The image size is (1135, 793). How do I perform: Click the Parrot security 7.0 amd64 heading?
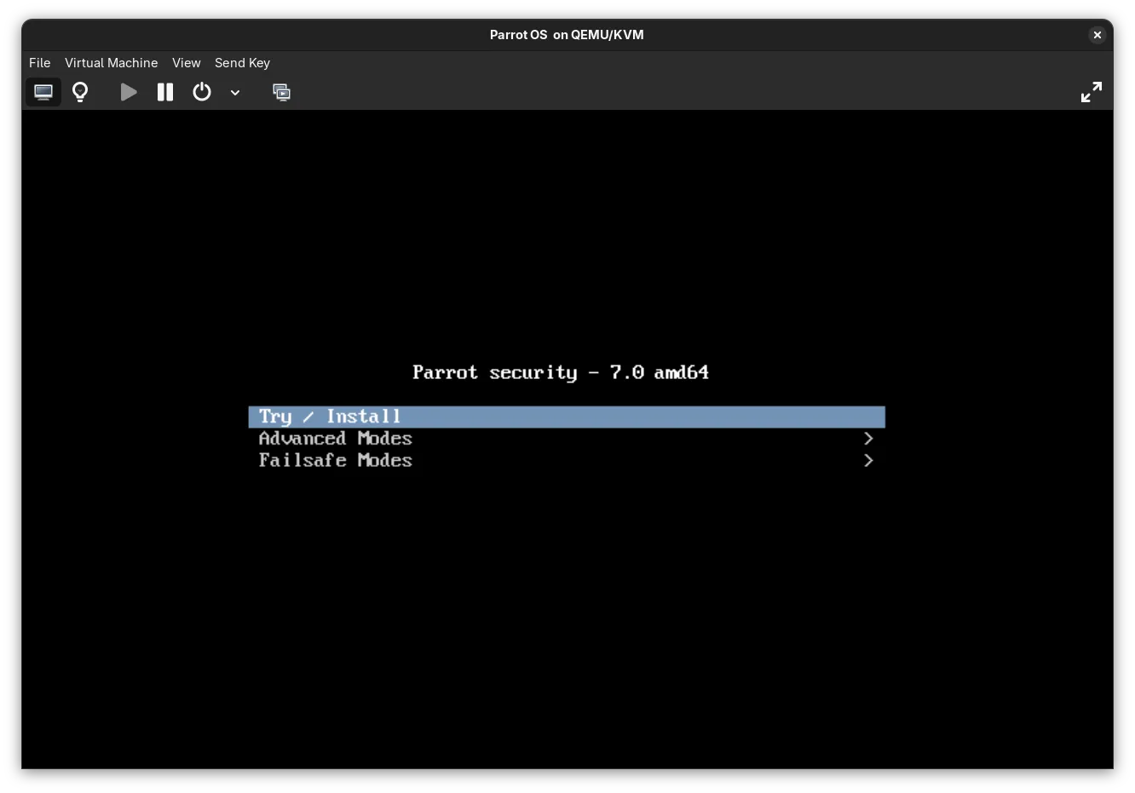coord(561,372)
